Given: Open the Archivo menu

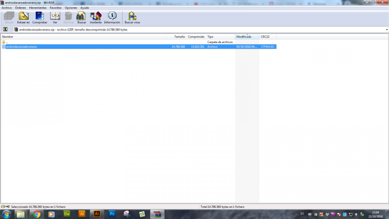Looking at the screenshot, I should point(7,8).
